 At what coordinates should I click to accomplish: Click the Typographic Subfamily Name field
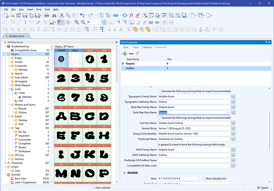click(x=194, y=102)
